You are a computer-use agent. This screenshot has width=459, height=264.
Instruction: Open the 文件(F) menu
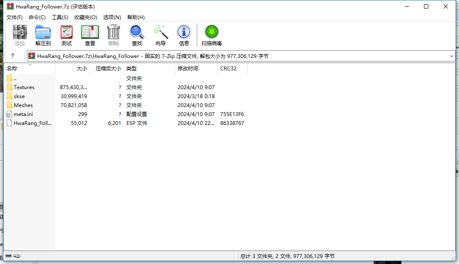15,17
